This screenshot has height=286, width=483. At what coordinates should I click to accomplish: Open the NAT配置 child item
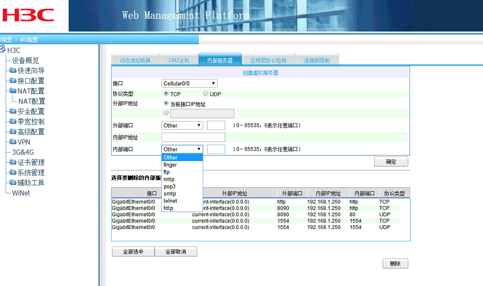click(x=32, y=101)
